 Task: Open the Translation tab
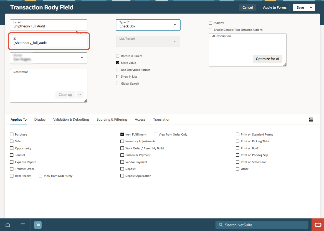coord(162,120)
